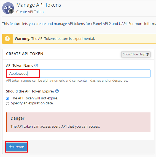This screenshot has width=156, height=157.
Task: Click the yellow warning exclamation icon
Action: tap(7, 39)
